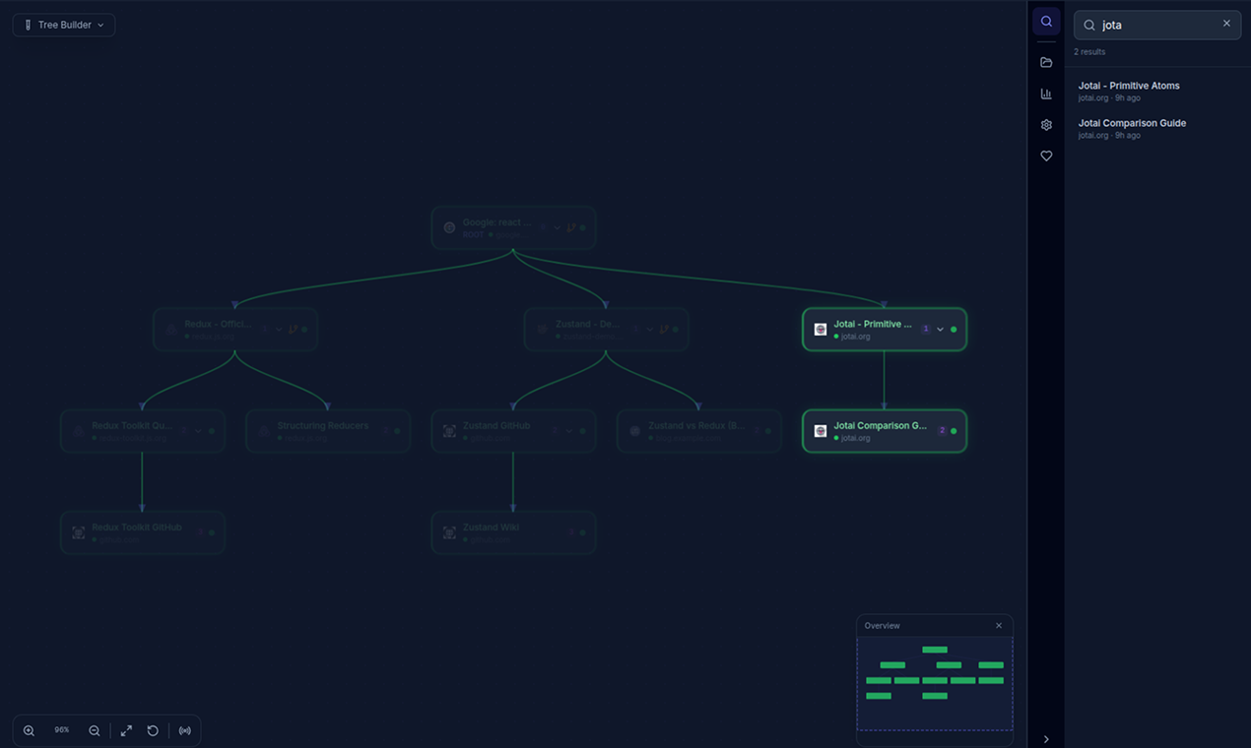Image resolution: width=1251 pixels, height=748 pixels.
Task: Reset the view with the circular arrow
Action: click(x=153, y=730)
